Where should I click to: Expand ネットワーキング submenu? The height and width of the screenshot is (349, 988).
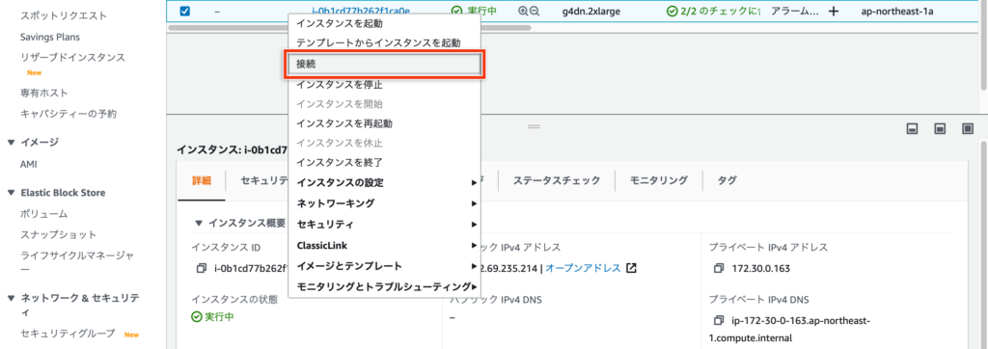[x=384, y=203]
